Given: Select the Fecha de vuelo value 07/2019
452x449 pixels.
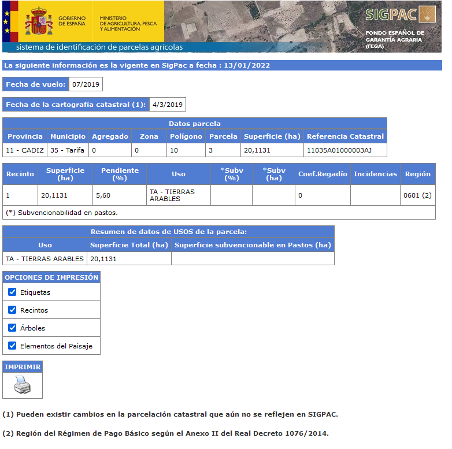Looking at the screenshot, I should (86, 84).
